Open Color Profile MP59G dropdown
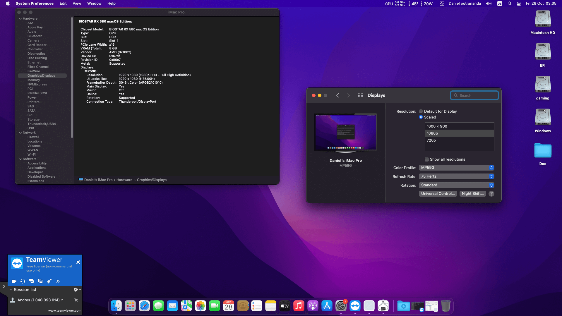This screenshot has height=316, width=562. (456, 168)
